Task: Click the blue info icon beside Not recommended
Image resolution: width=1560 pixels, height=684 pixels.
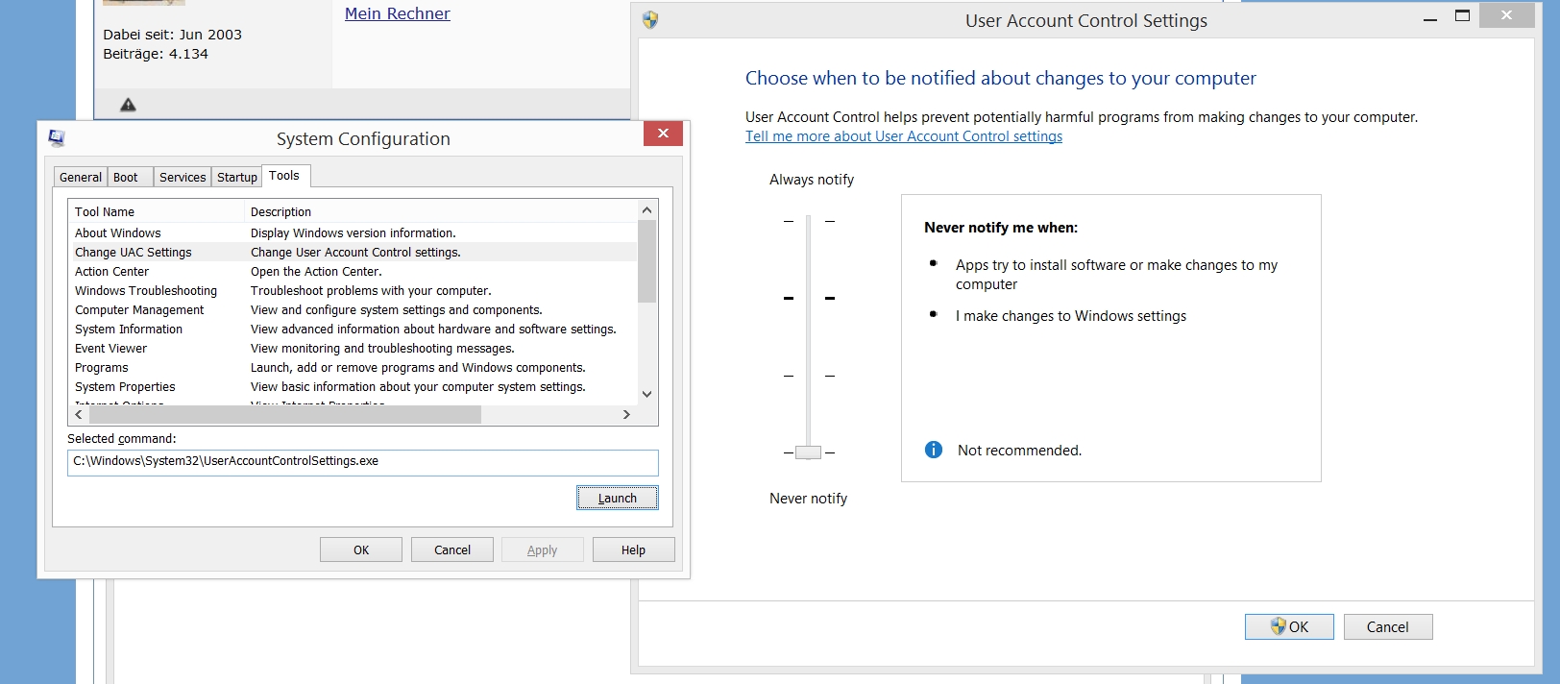Action: pyautogui.click(x=934, y=450)
